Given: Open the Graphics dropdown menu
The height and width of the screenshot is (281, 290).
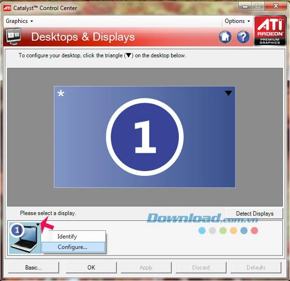Looking at the screenshot, I should click(x=20, y=21).
